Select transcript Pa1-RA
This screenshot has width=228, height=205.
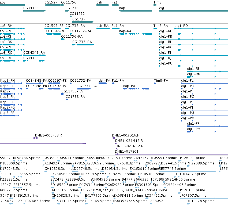click(x=115, y=28)
